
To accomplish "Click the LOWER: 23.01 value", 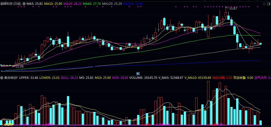I will 49,78.
